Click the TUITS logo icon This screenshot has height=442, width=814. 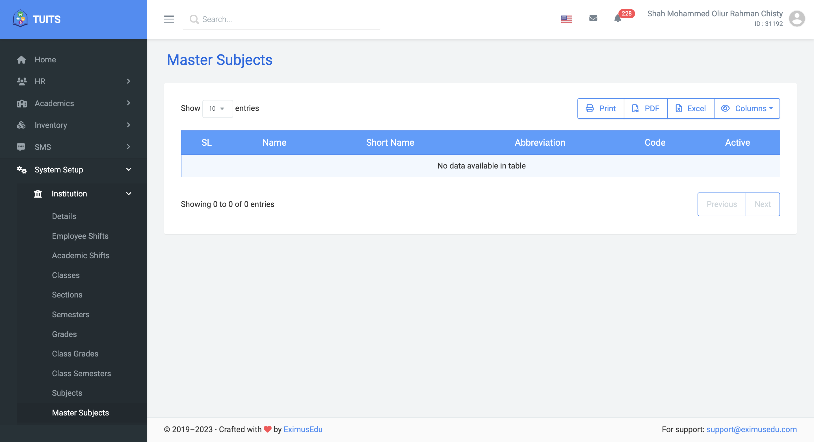click(20, 19)
